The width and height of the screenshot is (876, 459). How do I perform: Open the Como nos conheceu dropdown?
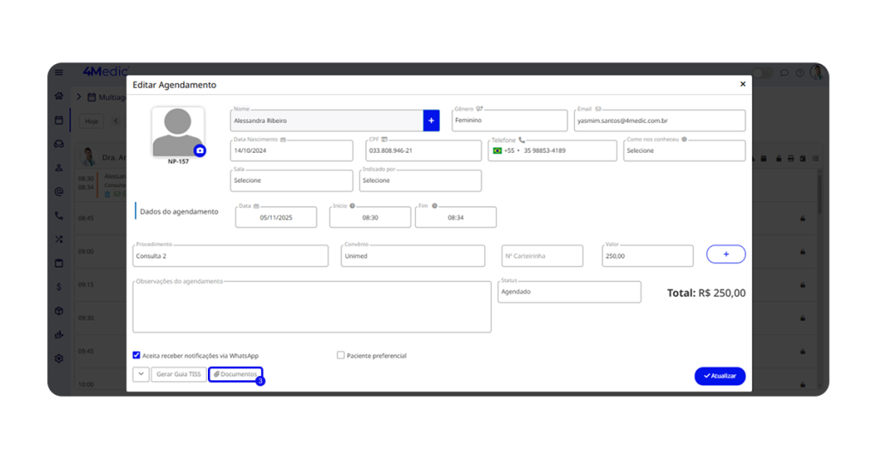684,150
